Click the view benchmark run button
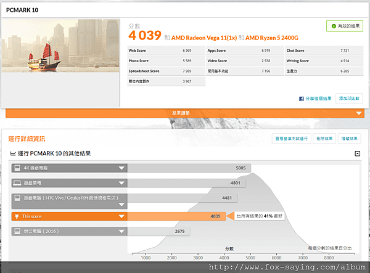Viewport: 370px width, 273px height. click(x=292, y=139)
